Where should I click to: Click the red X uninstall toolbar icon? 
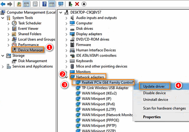77,4
